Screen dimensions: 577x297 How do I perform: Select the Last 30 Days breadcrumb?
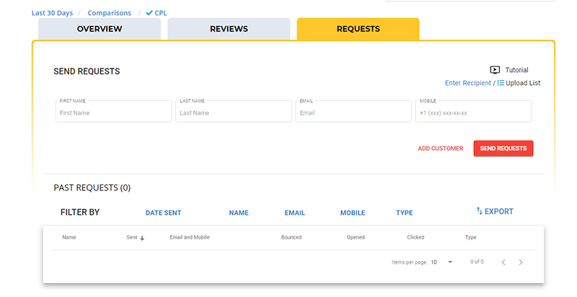tap(52, 13)
